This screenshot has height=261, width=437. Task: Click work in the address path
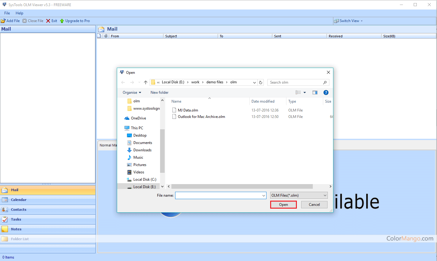[195, 82]
